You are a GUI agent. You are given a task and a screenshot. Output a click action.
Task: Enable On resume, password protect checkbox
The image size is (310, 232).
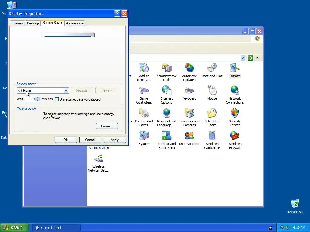coord(57,99)
